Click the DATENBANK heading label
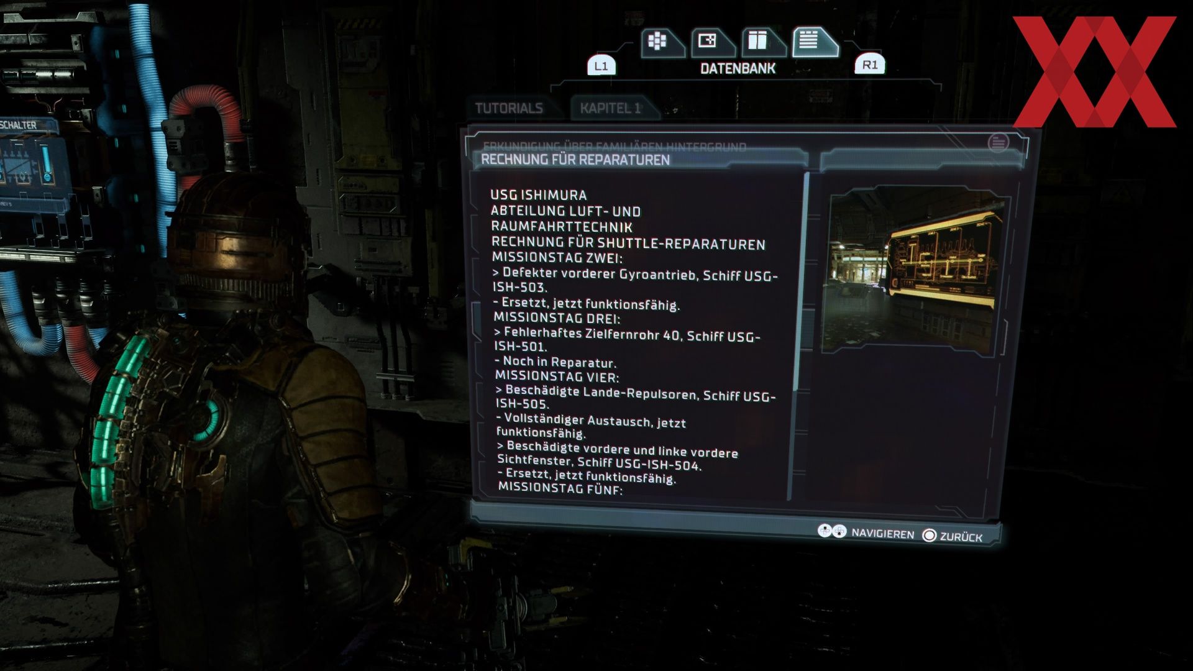The height and width of the screenshot is (671, 1193). coord(738,68)
